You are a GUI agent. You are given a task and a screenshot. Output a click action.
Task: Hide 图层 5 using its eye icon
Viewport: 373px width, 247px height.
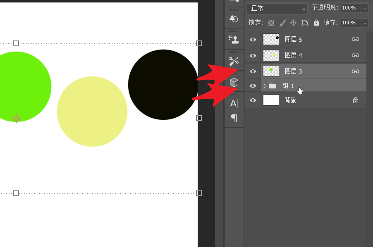[x=253, y=40]
